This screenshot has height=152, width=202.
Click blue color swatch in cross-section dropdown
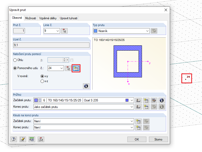click(x=127, y=100)
